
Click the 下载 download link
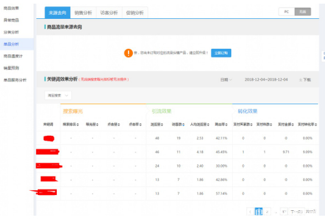(x=307, y=80)
